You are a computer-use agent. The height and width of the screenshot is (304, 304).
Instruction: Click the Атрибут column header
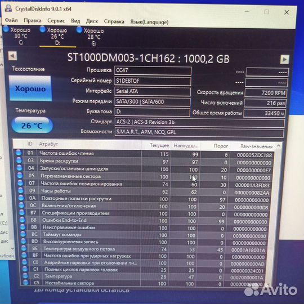coord(48,144)
